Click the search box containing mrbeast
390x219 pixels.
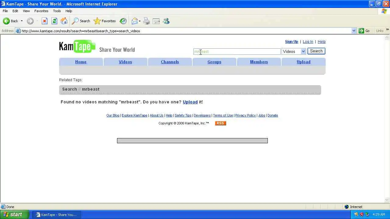237,51
